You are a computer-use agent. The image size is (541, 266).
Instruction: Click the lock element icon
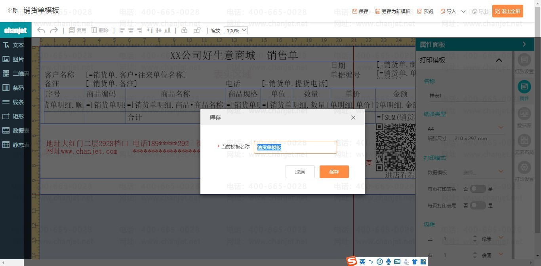[184, 30]
